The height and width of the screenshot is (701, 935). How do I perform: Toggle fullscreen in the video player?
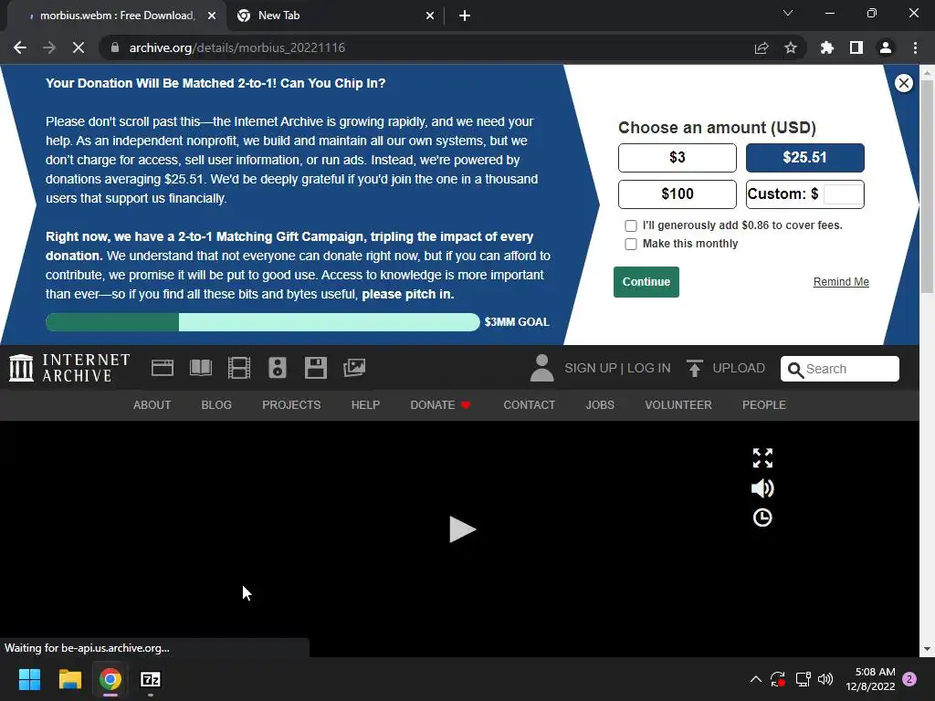pos(762,458)
